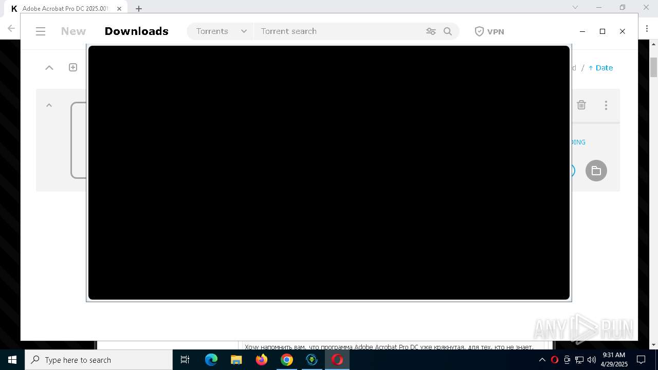Open torrent more options menu
658x370 pixels.
click(x=606, y=105)
